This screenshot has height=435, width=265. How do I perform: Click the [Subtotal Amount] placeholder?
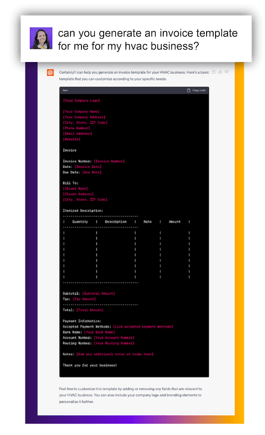(x=99, y=293)
